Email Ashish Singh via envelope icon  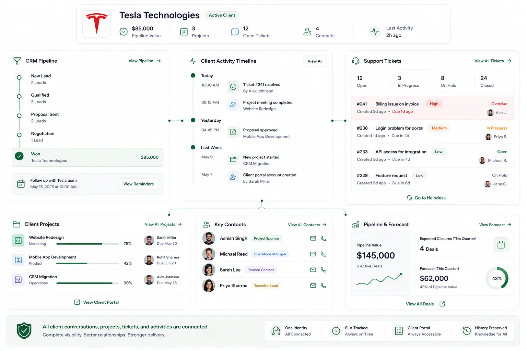pos(313,238)
